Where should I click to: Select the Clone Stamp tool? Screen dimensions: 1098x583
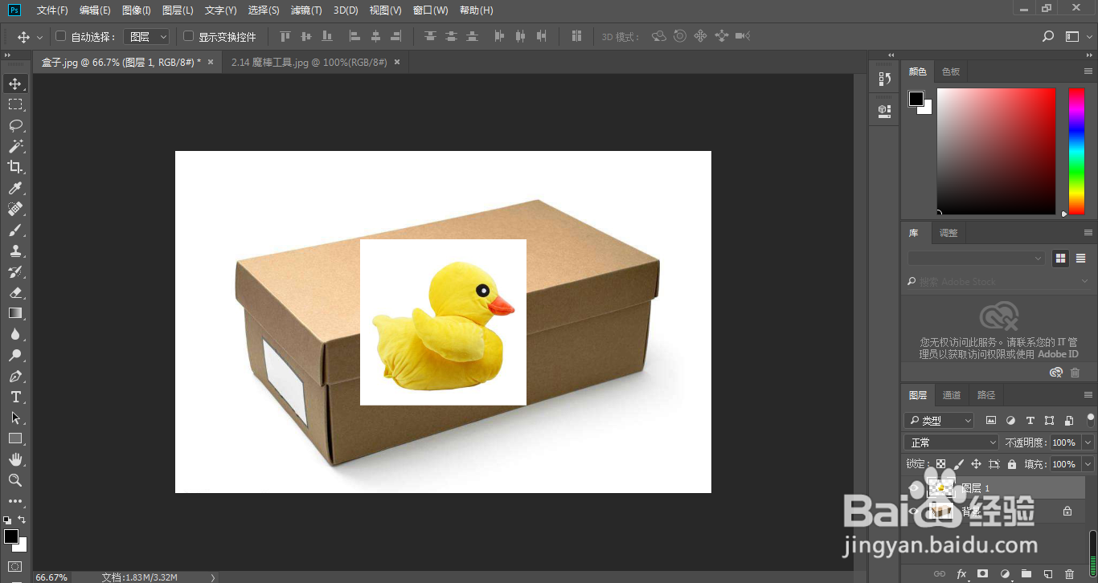point(15,251)
